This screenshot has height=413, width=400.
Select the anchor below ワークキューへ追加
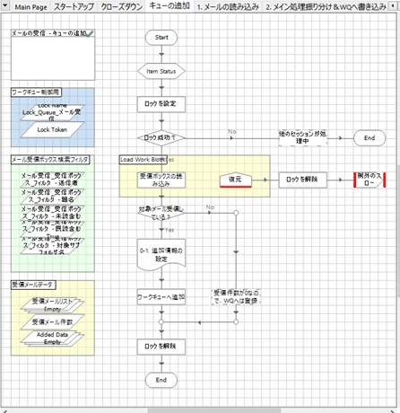pos(161,322)
